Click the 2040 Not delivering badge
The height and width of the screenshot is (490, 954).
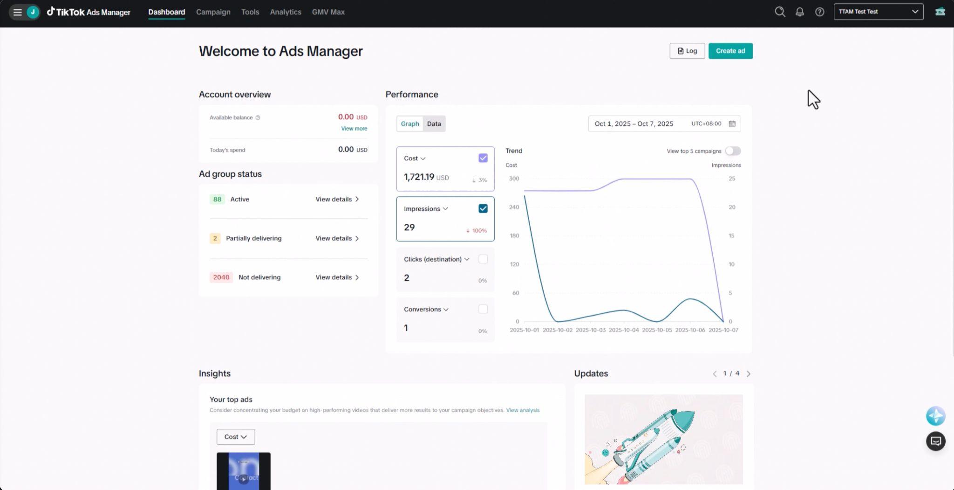point(221,277)
